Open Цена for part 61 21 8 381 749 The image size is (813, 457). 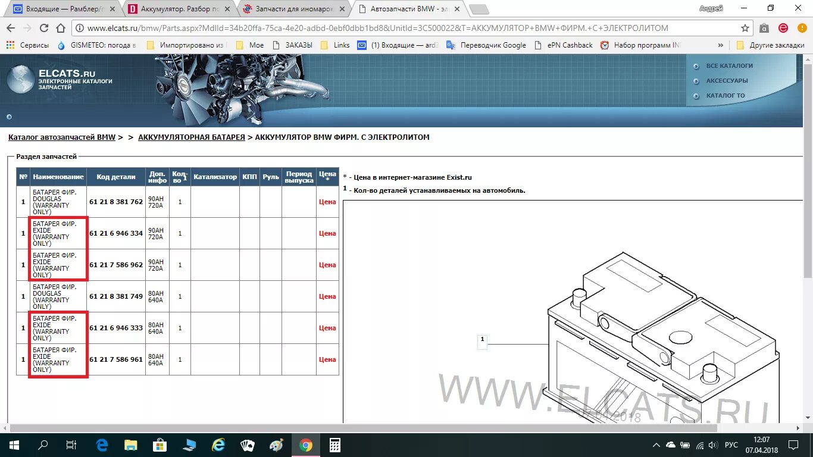327,296
